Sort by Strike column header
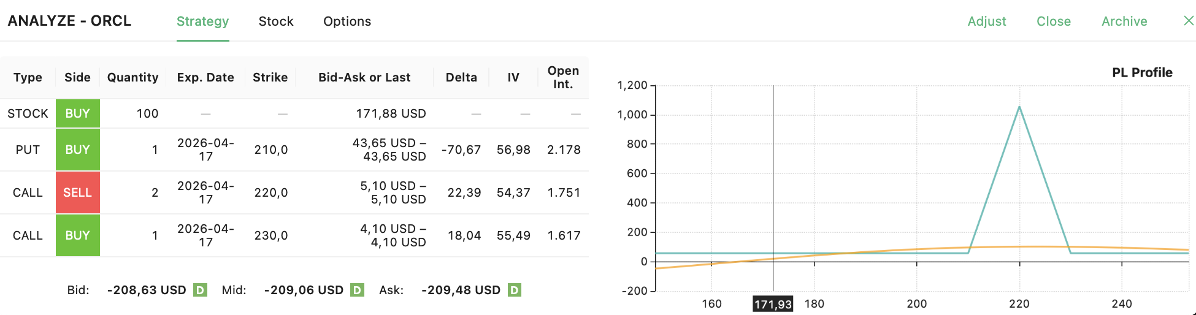Image resolution: width=1196 pixels, height=315 pixels. [270, 77]
